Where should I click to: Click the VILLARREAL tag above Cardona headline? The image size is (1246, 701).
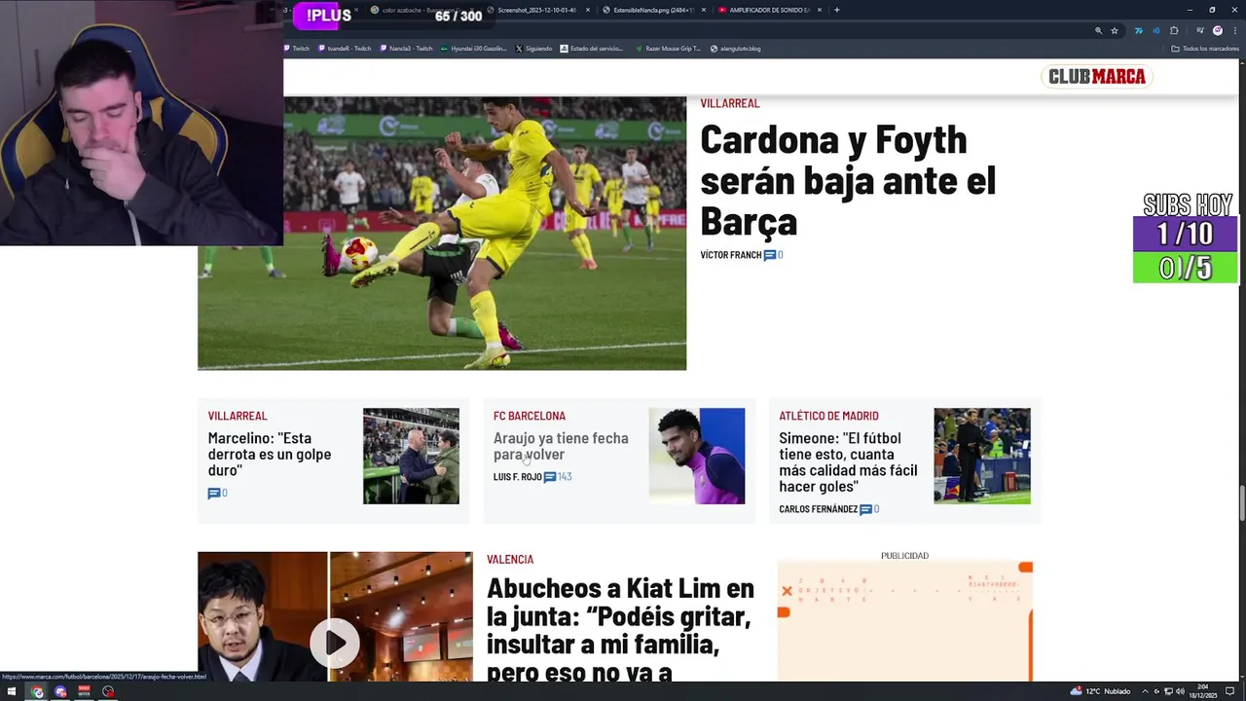(730, 103)
